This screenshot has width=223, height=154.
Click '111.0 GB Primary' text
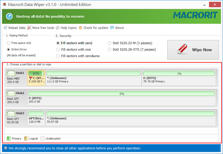pos(58,81)
